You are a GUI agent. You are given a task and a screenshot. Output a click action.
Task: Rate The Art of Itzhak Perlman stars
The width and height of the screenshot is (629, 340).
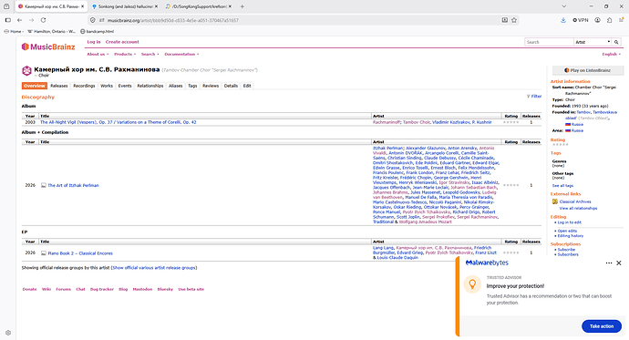tap(511, 185)
